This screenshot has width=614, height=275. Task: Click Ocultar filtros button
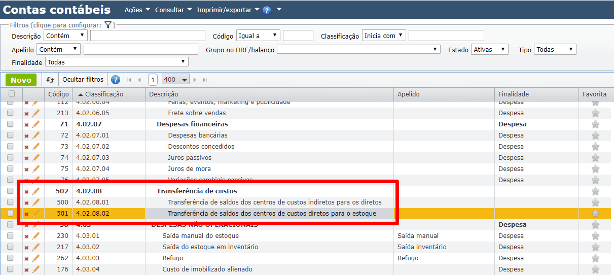click(x=83, y=80)
